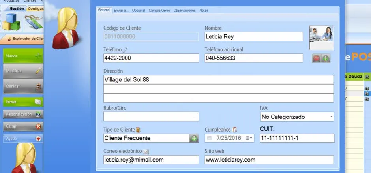Select the Campos Genio tab
Image resolution: width=371 pixels, height=173 pixels.
coord(159,10)
